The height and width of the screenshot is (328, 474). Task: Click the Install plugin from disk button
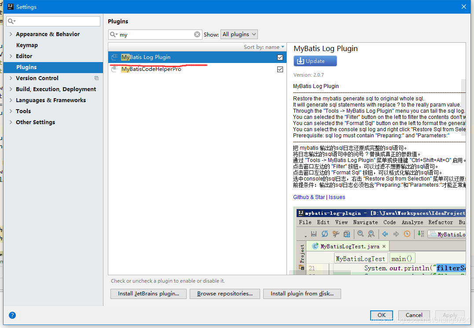click(x=302, y=294)
